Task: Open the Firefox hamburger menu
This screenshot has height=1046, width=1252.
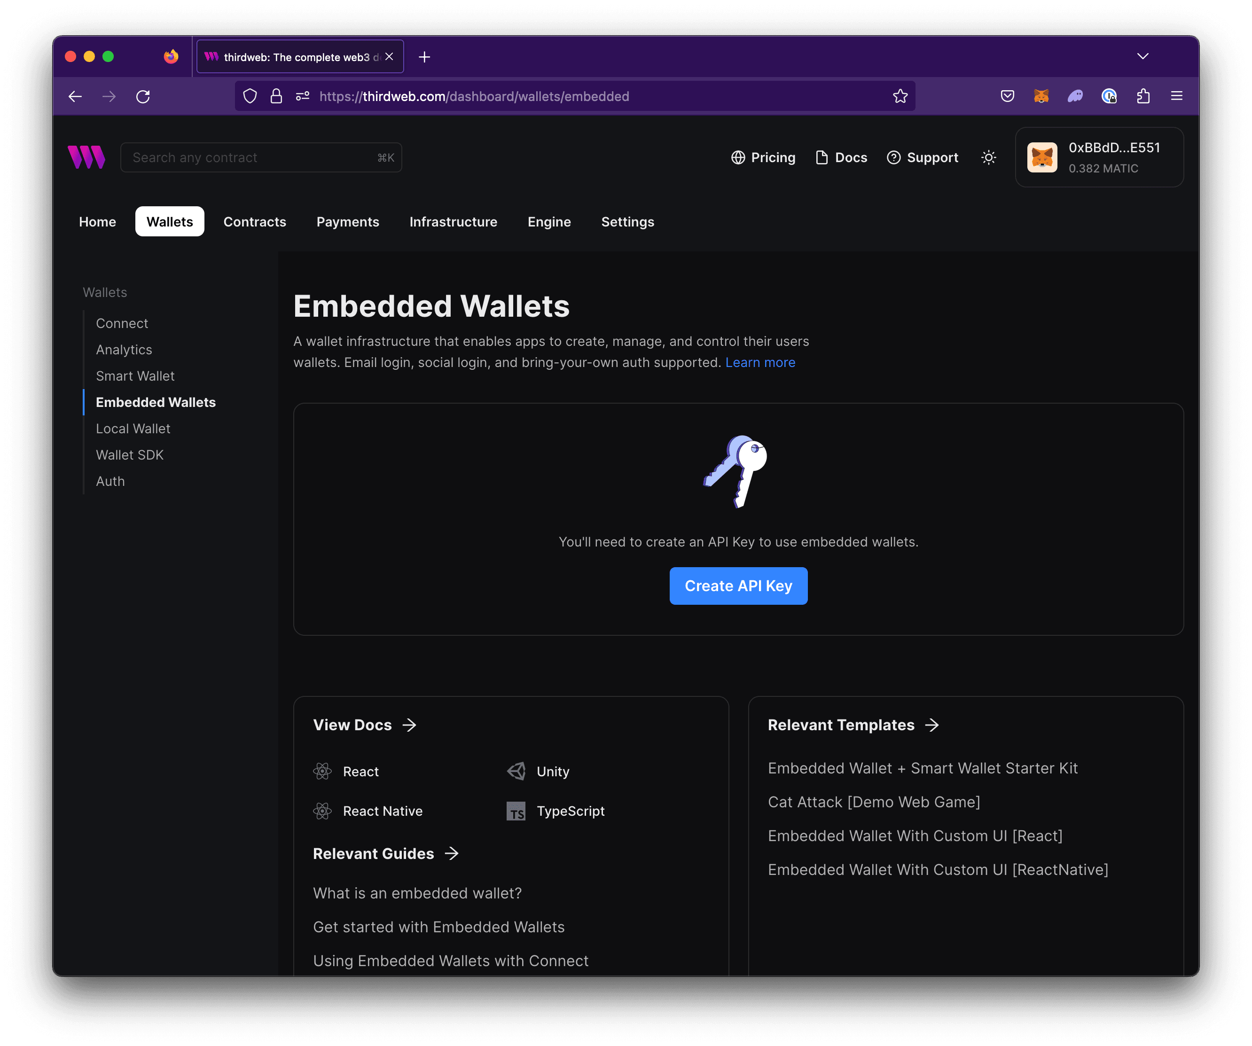Action: [x=1176, y=96]
